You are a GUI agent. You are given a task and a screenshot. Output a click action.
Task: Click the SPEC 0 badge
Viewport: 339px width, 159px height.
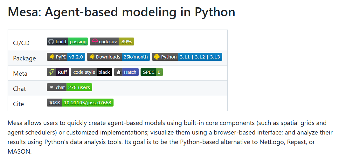click(152, 72)
